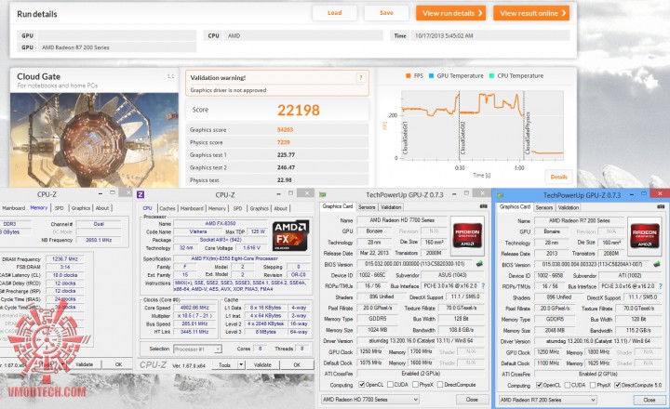Click View result online button
The width and height of the screenshot is (670, 409).
pyautogui.click(x=532, y=13)
